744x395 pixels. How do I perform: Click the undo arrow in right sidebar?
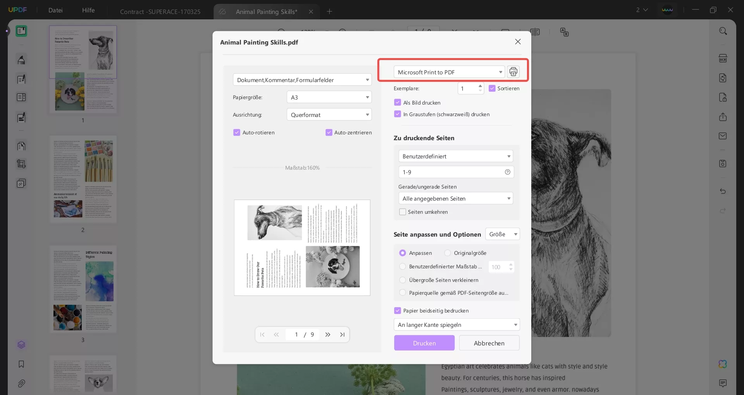tap(723, 191)
